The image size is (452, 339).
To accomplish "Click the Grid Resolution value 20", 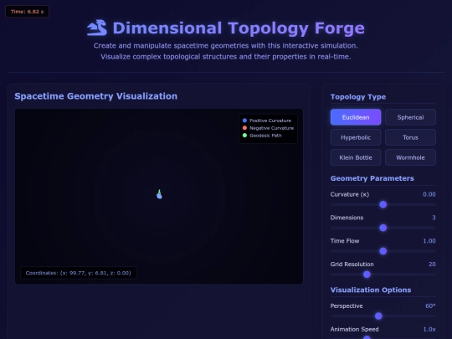I will click(432, 265).
